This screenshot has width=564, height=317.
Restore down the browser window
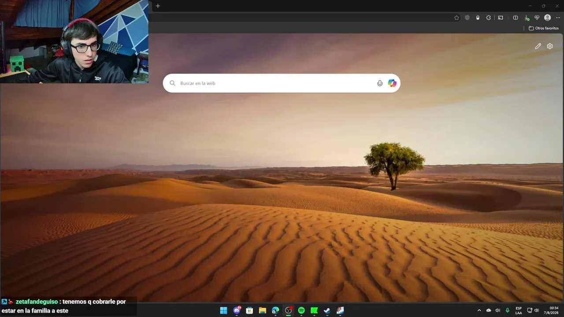coord(543,6)
